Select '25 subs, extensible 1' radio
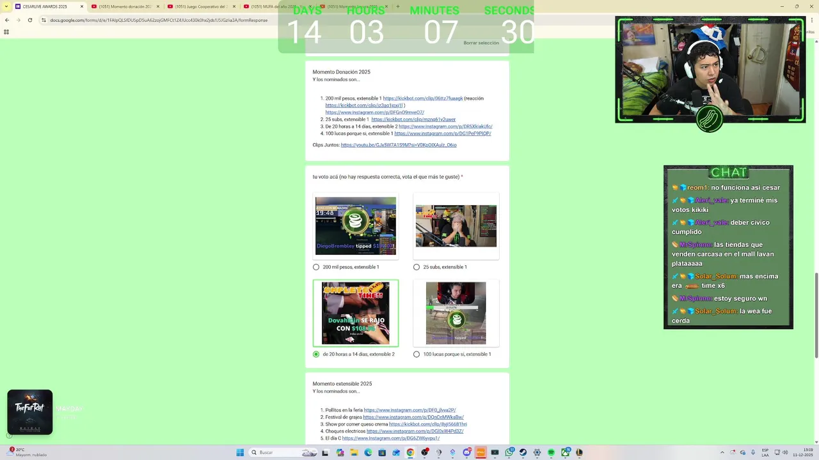The height and width of the screenshot is (460, 819). 417,267
